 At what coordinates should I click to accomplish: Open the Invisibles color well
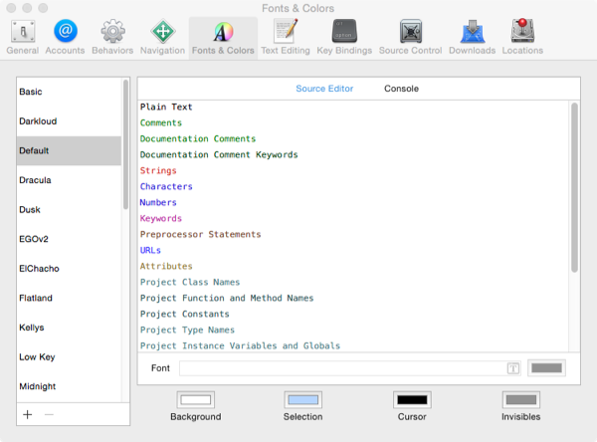point(520,400)
